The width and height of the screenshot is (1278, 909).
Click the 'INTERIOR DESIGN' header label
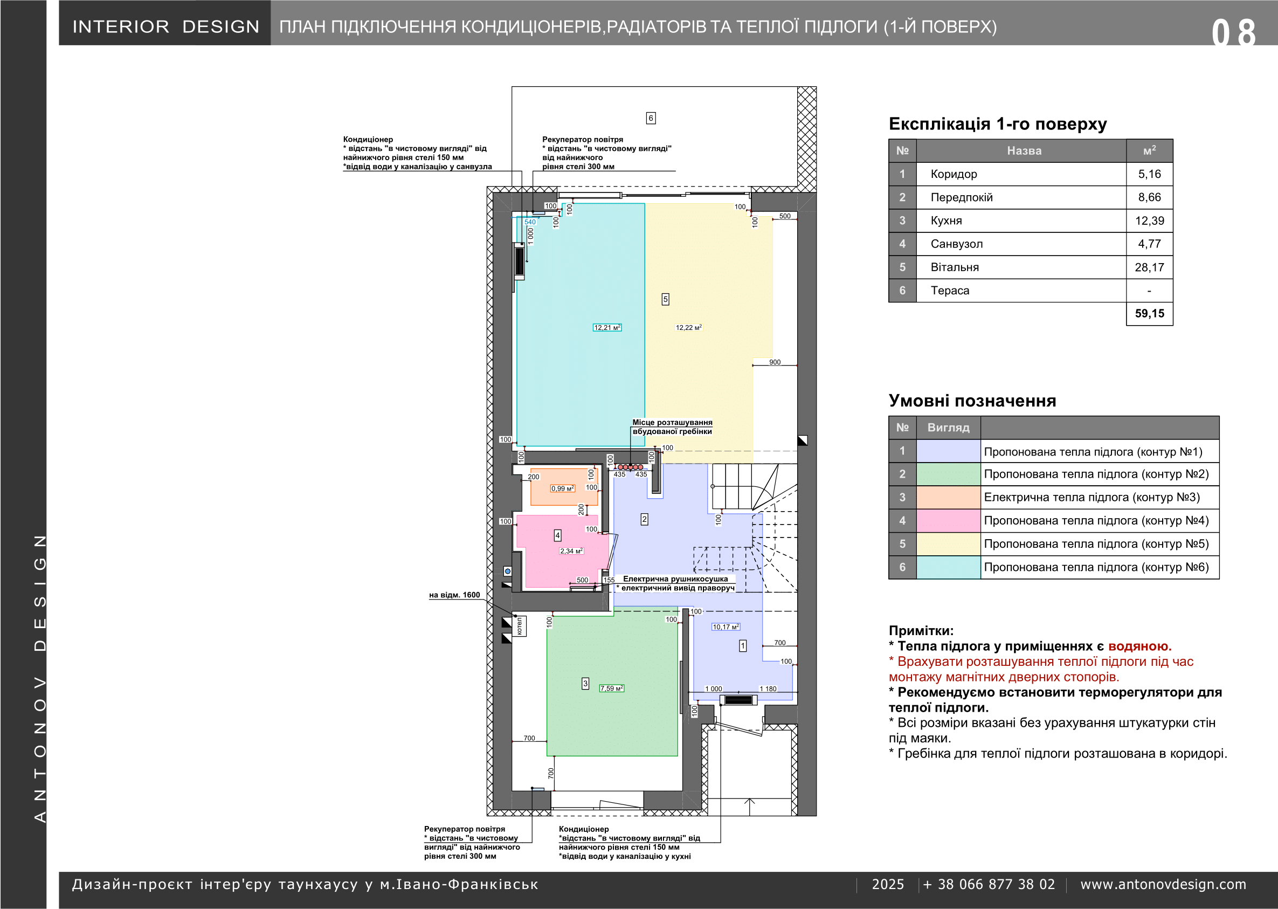(x=165, y=26)
